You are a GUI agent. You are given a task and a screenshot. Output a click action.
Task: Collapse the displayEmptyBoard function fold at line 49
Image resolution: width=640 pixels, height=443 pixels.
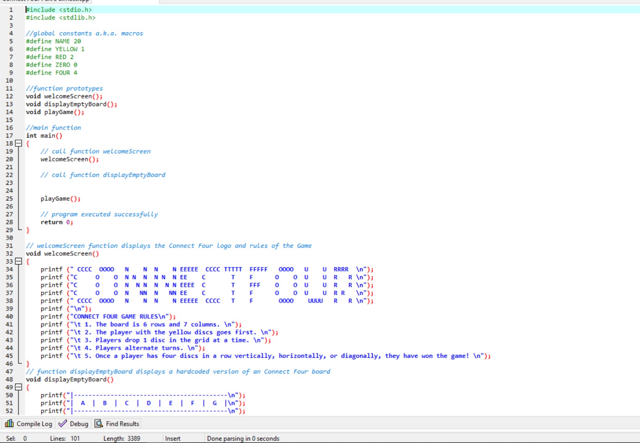(19, 387)
